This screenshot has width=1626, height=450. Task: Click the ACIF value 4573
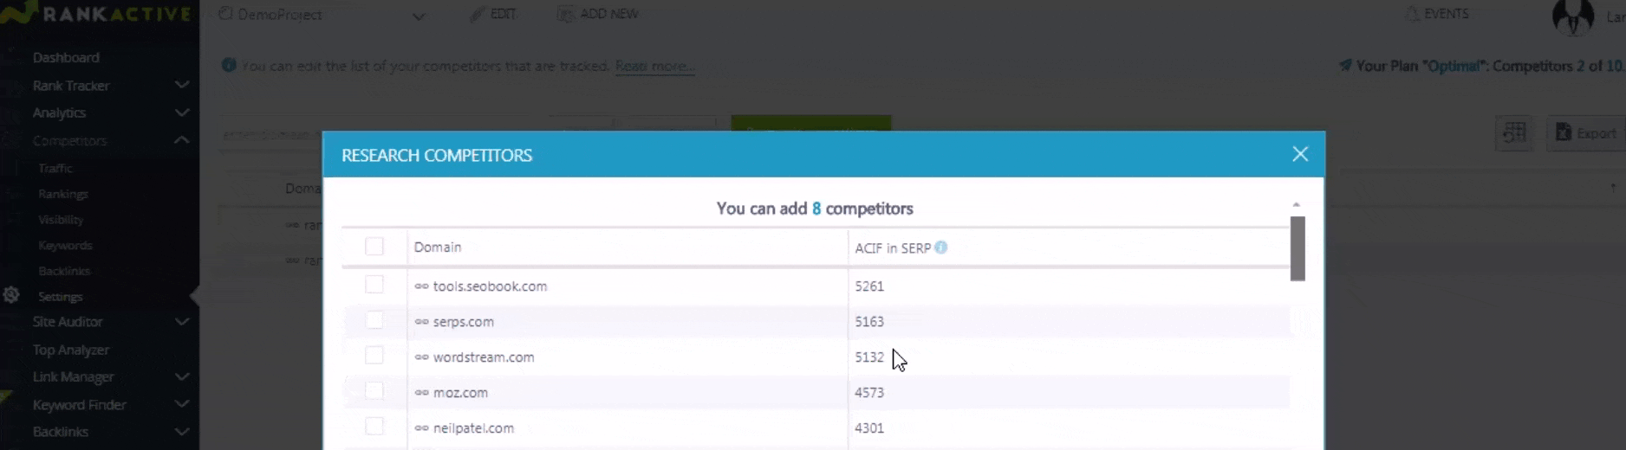[869, 393]
